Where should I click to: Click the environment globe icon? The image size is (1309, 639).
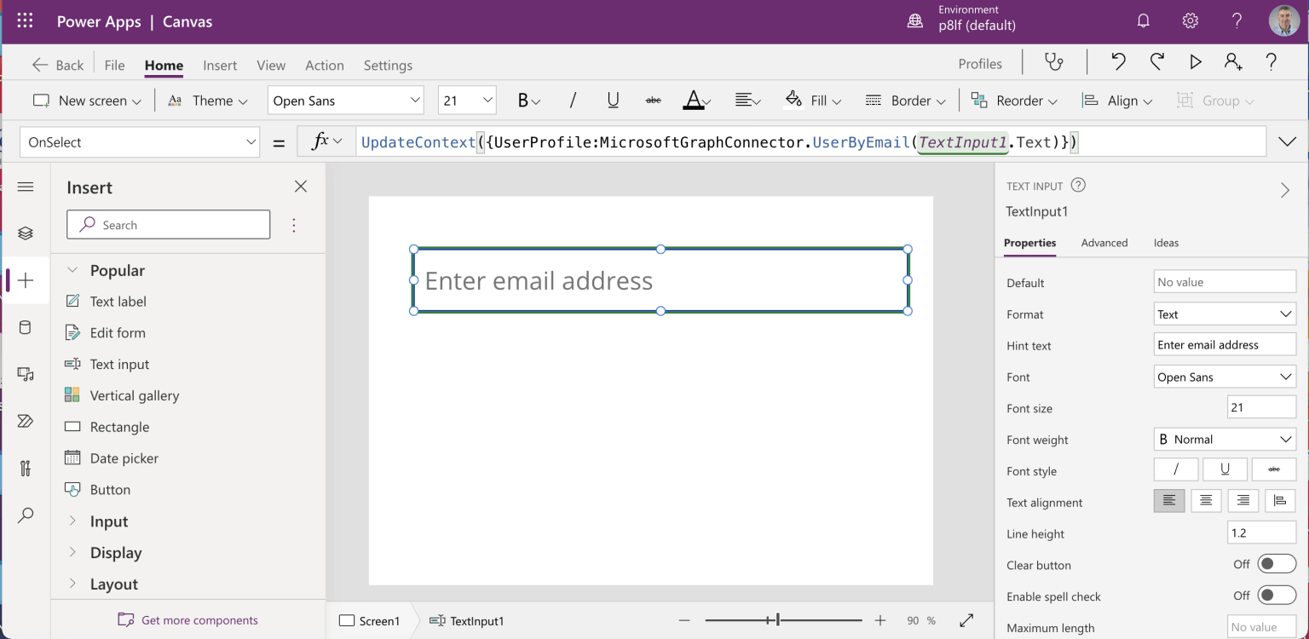point(915,21)
